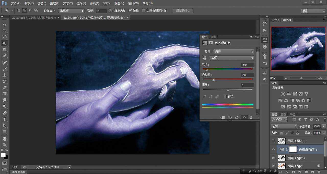The width and height of the screenshot is (327, 174).
Task: Select the Magic Wand tool
Action: pos(5,43)
